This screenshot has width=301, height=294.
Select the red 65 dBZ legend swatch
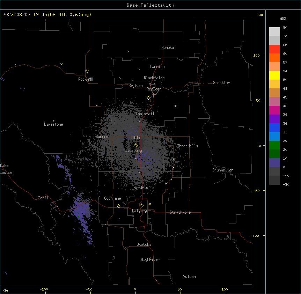274,49
